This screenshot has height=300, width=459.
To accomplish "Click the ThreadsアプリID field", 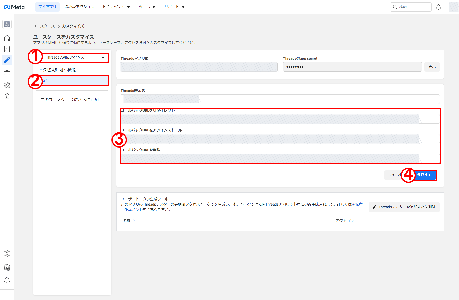I will pos(199,67).
